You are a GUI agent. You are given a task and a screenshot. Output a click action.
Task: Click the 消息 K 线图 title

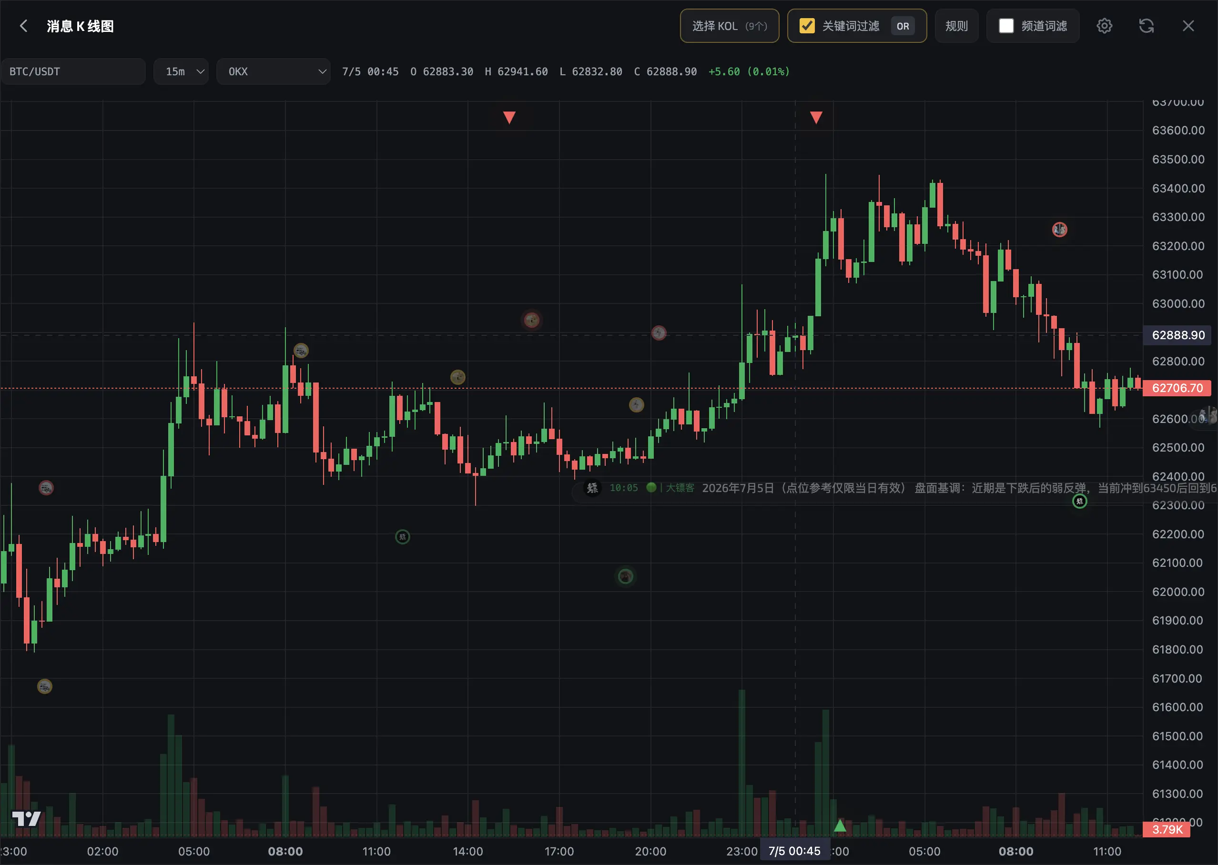pos(80,26)
